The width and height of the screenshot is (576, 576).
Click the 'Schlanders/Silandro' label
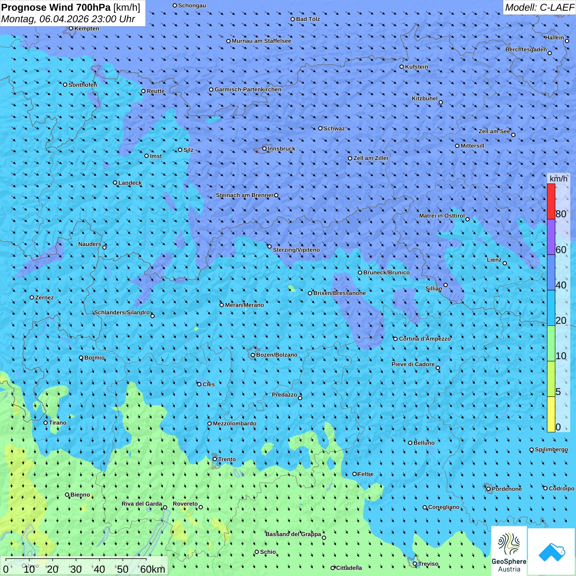(122, 312)
